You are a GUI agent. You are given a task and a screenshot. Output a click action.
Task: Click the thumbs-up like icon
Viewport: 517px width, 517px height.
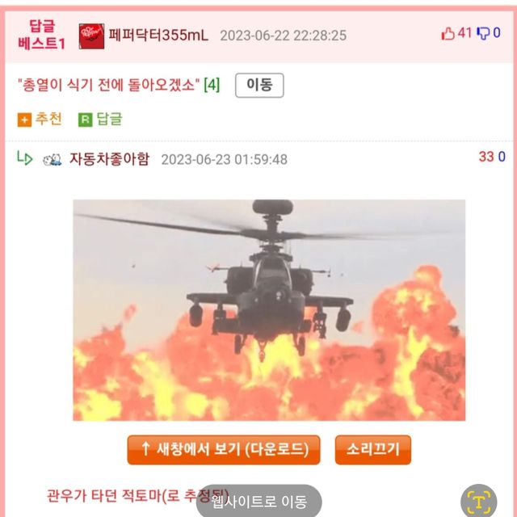(x=448, y=33)
